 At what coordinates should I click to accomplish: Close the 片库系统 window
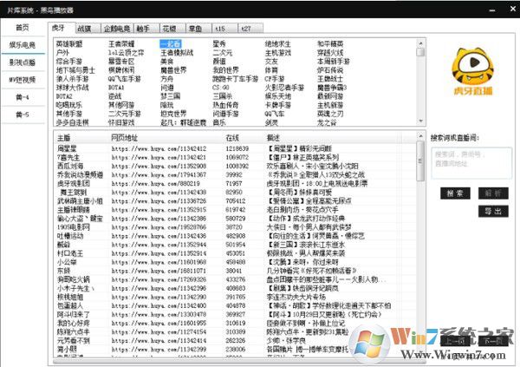pyautogui.click(x=513, y=9)
